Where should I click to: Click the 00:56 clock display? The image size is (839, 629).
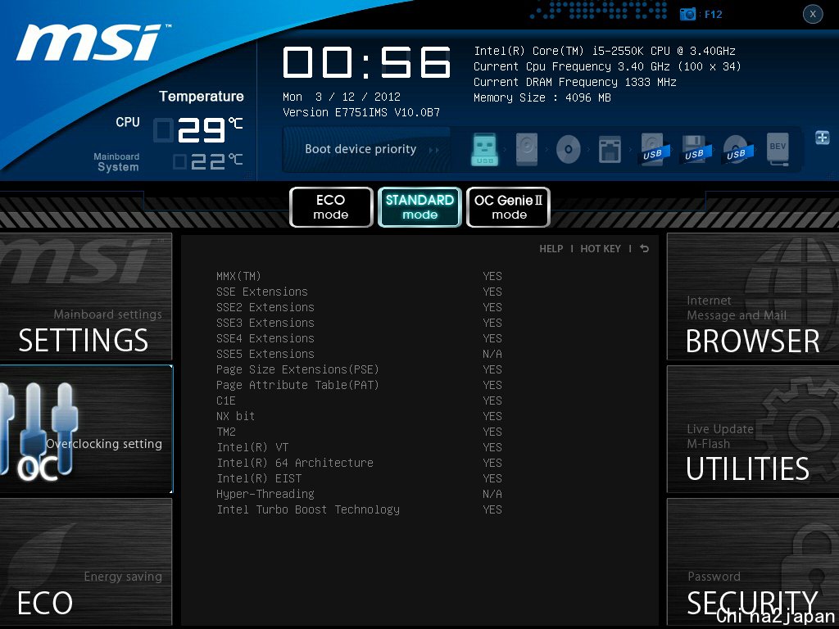click(x=367, y=62)
